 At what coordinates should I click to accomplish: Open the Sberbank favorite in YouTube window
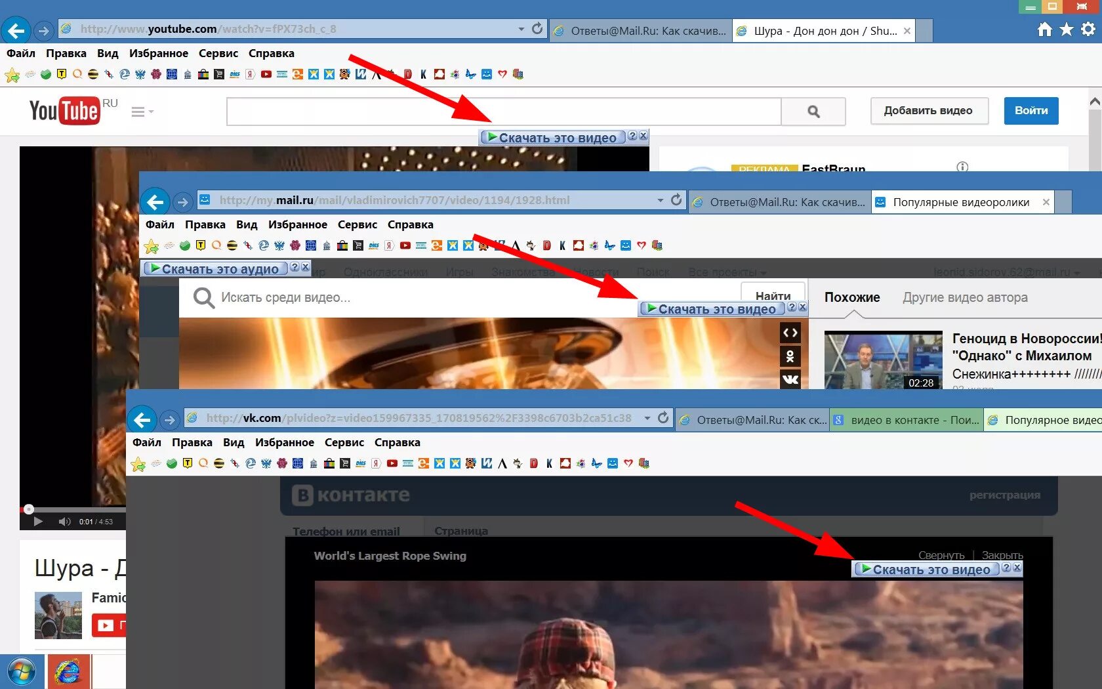tap(46, 74)
